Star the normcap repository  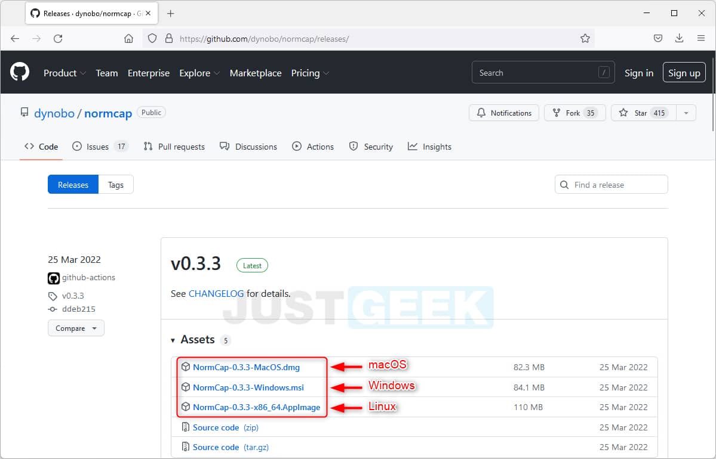[644, 113]
